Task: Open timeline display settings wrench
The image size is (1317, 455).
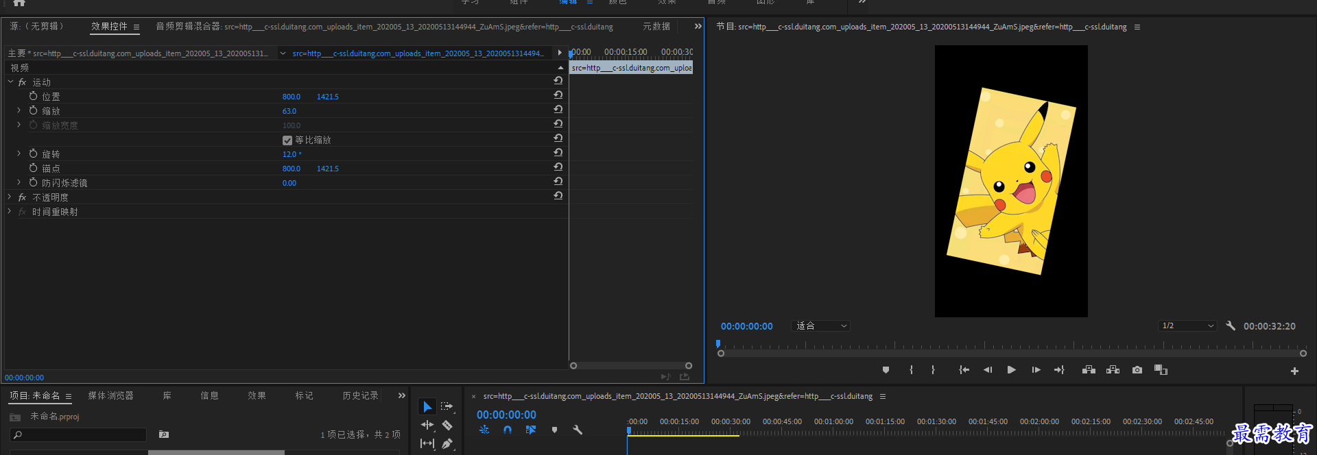Action: [x=578, y=430]
